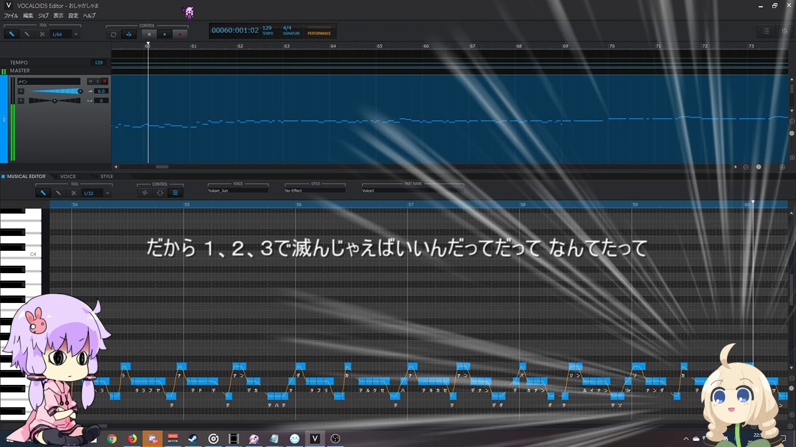
Task: Solo the メイン track with S button
Action: point(97,81)
